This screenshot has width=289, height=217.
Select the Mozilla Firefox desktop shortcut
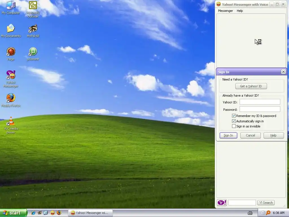11,100
